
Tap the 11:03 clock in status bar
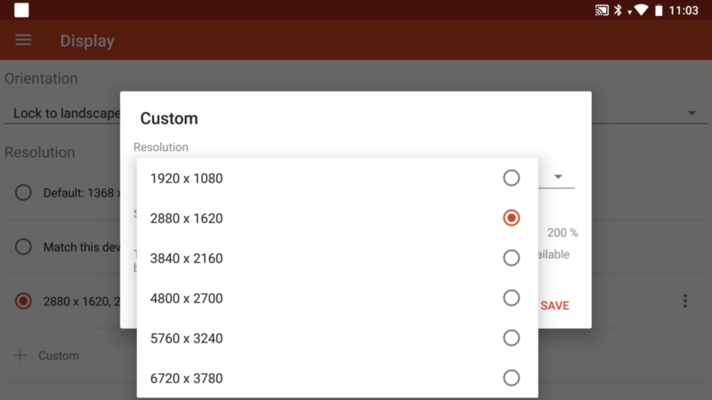click(x=684, y=10)
